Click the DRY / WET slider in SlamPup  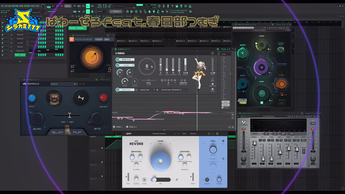[67, 115]
